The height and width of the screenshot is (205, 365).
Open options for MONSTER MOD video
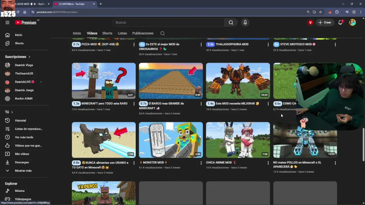click(x=201, y=163)
